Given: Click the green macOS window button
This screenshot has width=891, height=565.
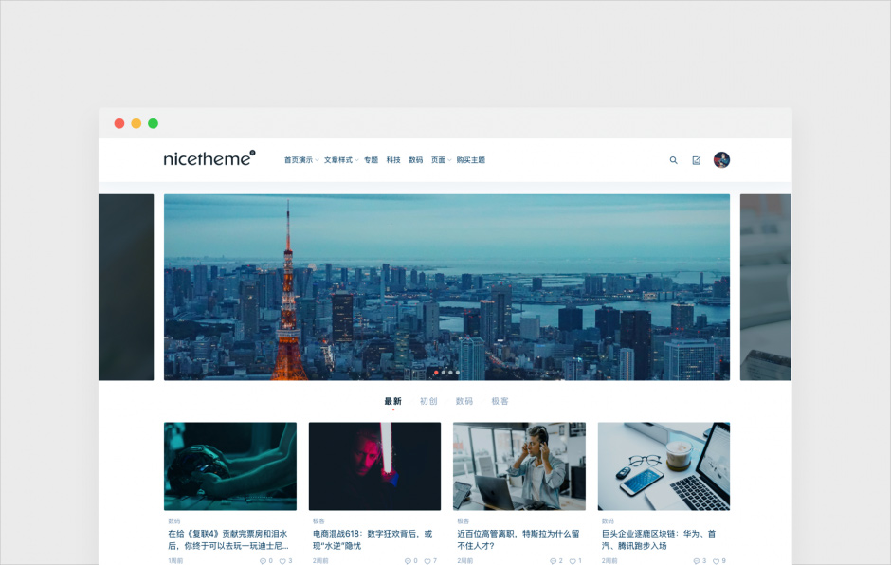Looking at the screenshot, I should click(x=153, y=123).
